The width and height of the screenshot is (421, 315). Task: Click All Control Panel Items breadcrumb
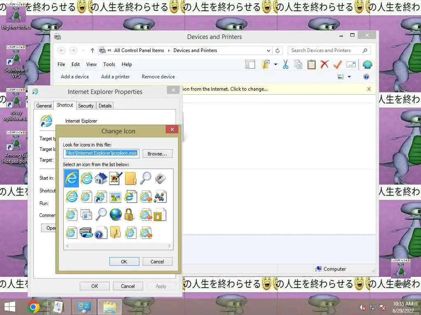tap(139, 50)
